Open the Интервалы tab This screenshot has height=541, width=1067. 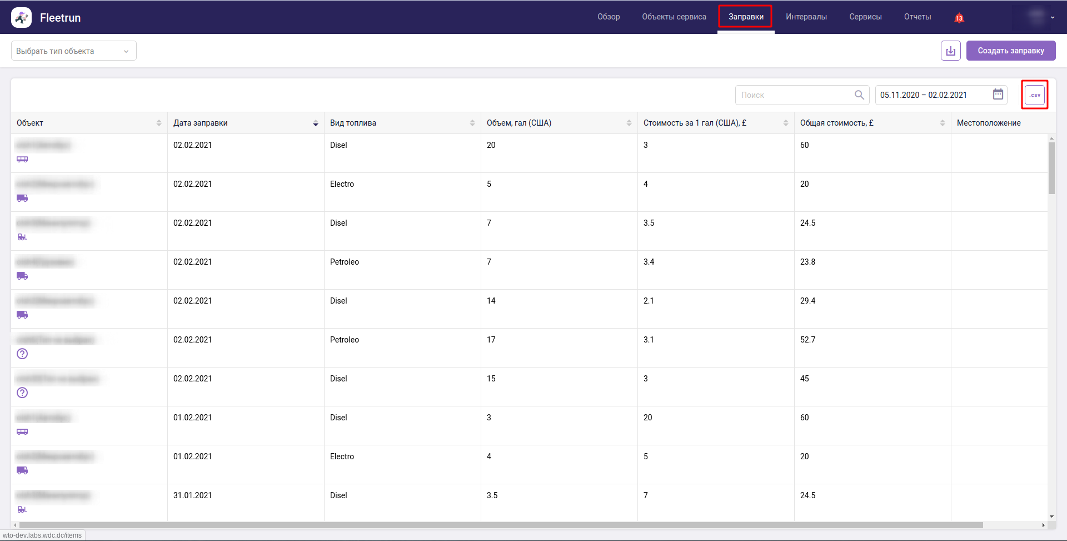pyautogui.click(x=806, y=17)
